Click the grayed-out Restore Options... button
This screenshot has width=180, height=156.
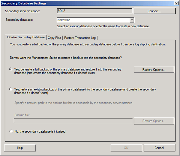tap(154, 121)
